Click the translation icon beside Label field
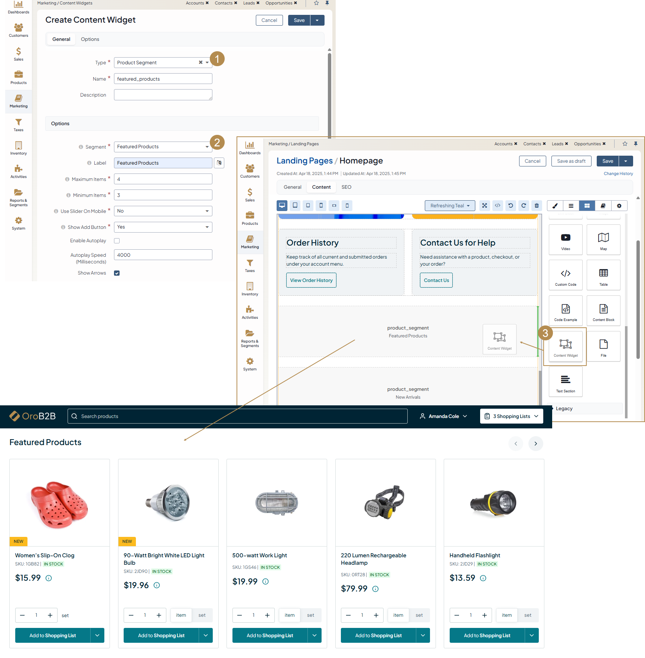The width and height of the screenshot is (645, 658). point(219,163)
